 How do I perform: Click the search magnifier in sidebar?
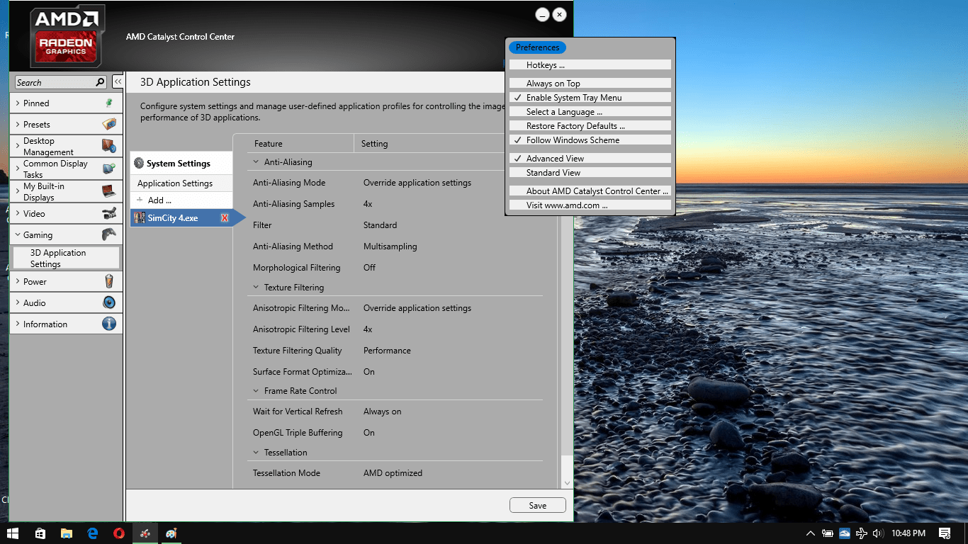(100, 82)
